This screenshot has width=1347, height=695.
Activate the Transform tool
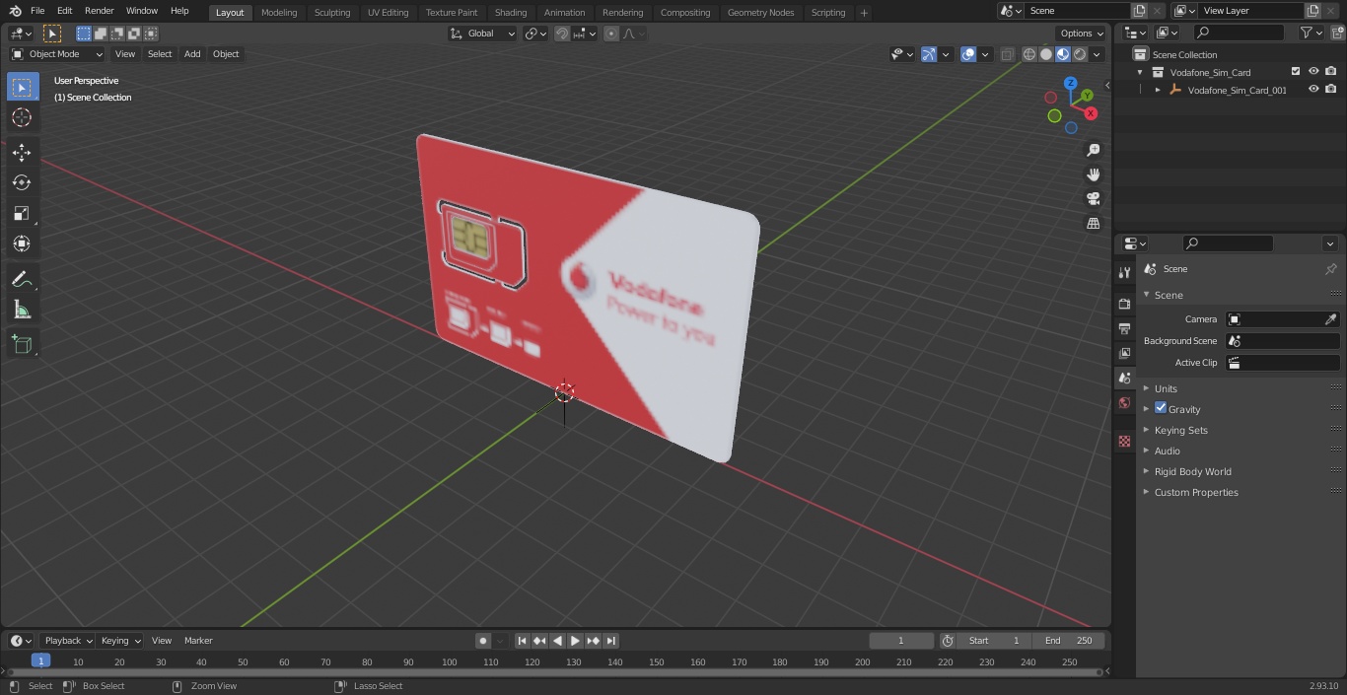[x=22, y=243]
